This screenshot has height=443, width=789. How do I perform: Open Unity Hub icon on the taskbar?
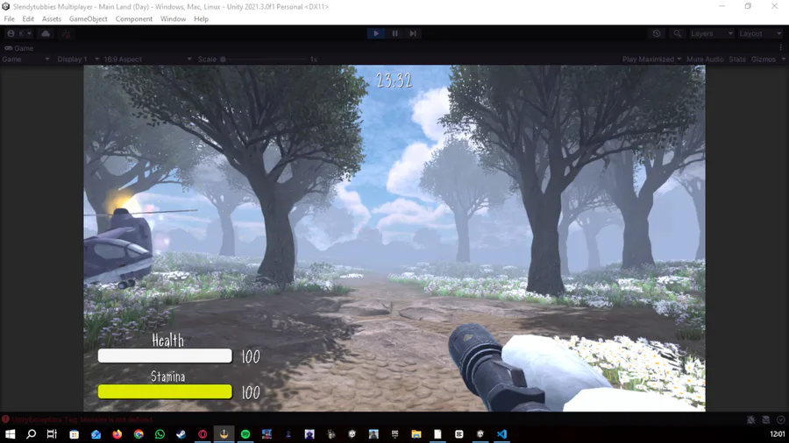click(x=352, y=434)
